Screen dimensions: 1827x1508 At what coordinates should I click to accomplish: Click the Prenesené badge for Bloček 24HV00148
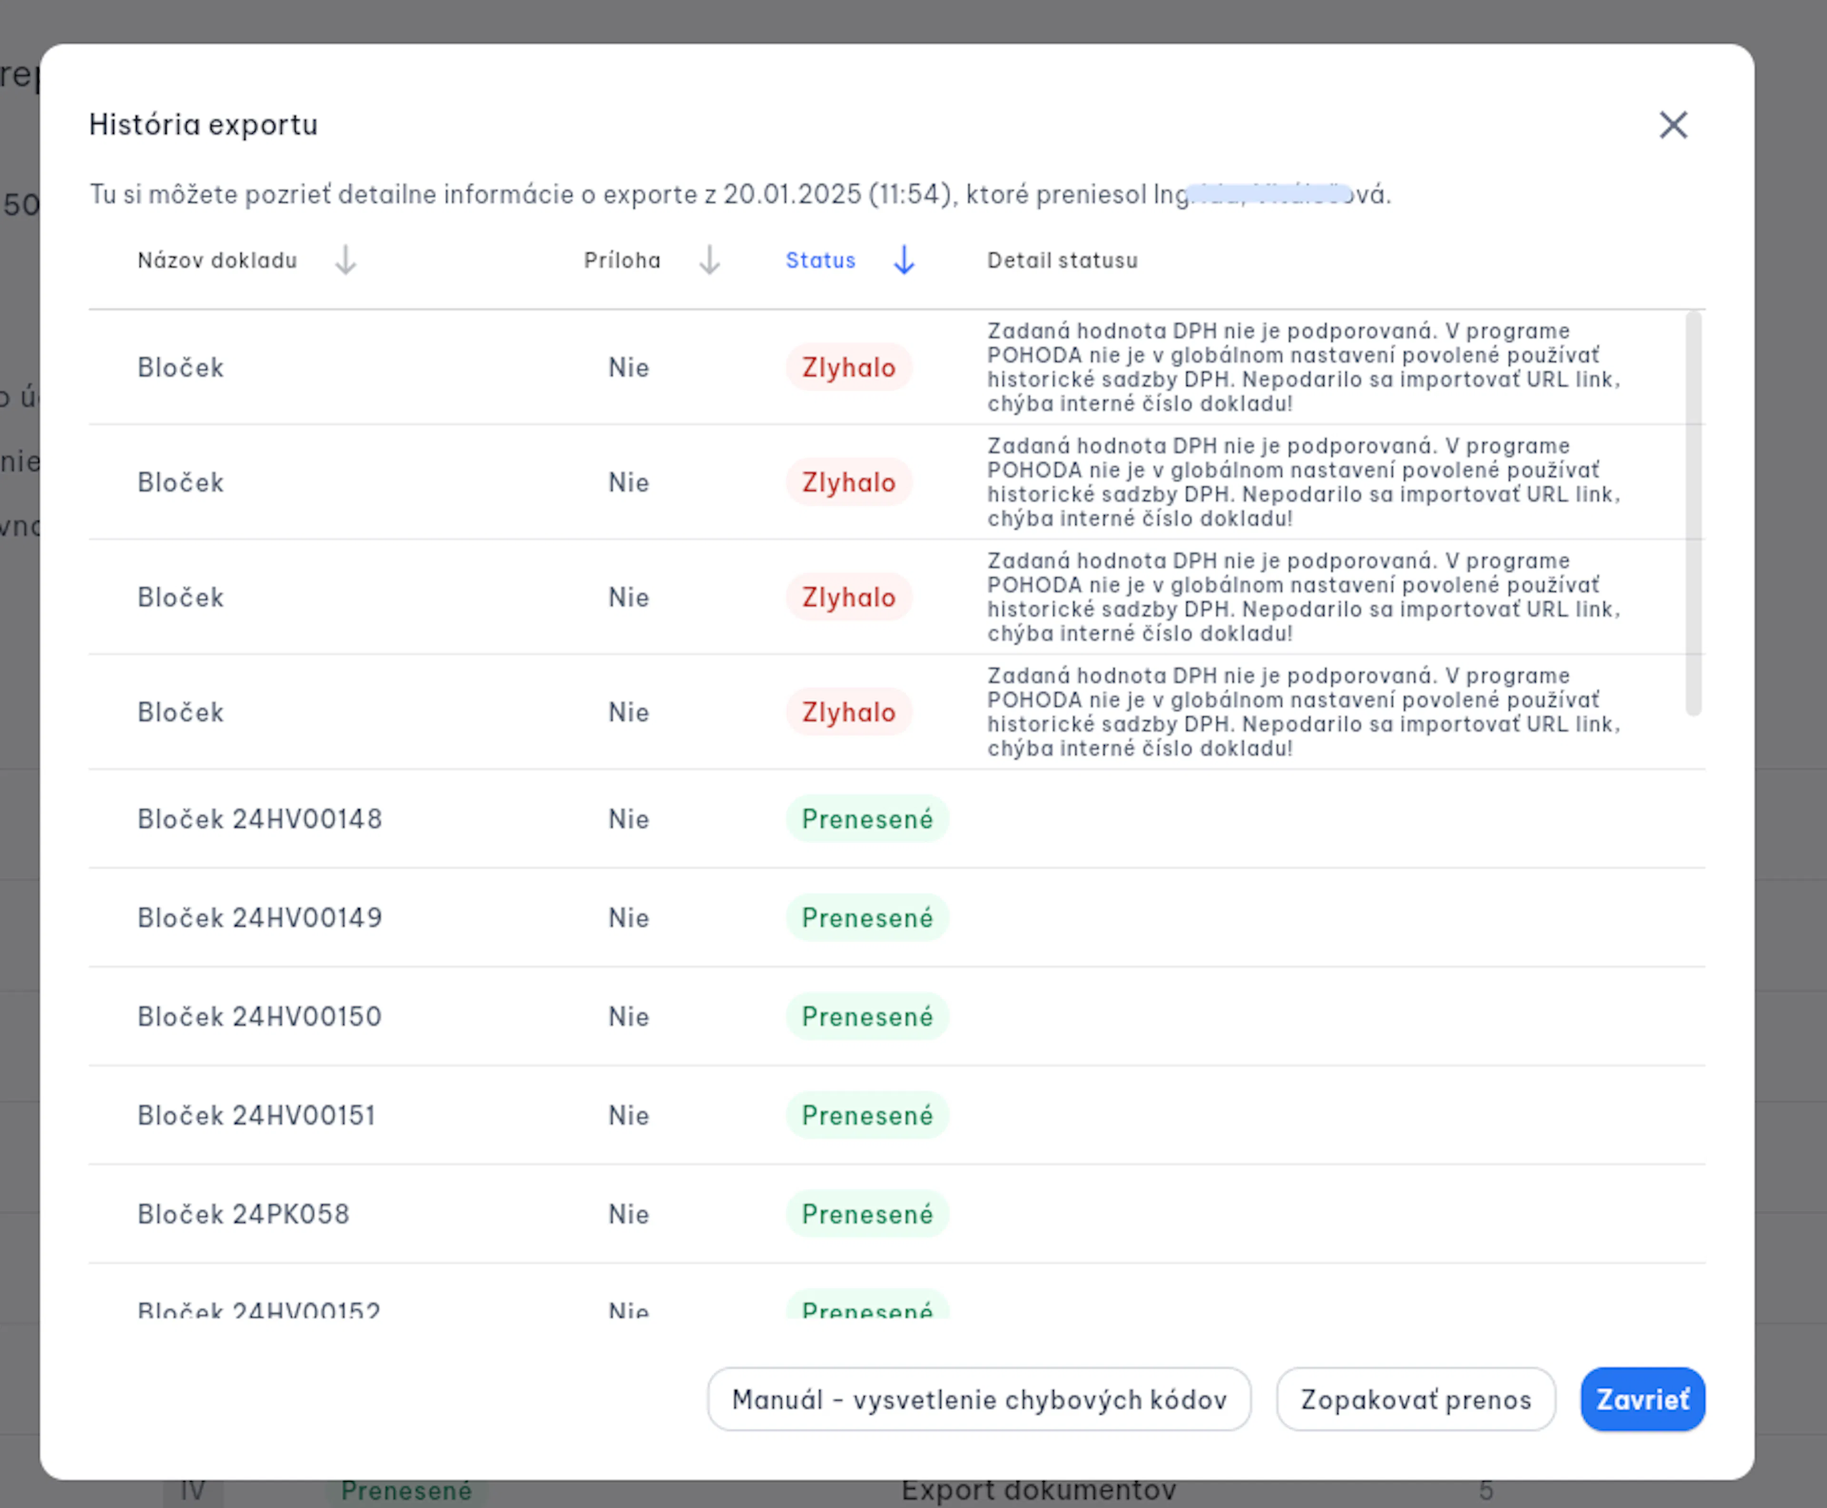click(867, 818)
